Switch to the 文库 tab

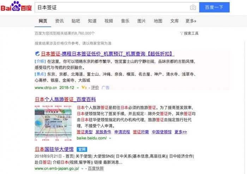pos(174,21)
